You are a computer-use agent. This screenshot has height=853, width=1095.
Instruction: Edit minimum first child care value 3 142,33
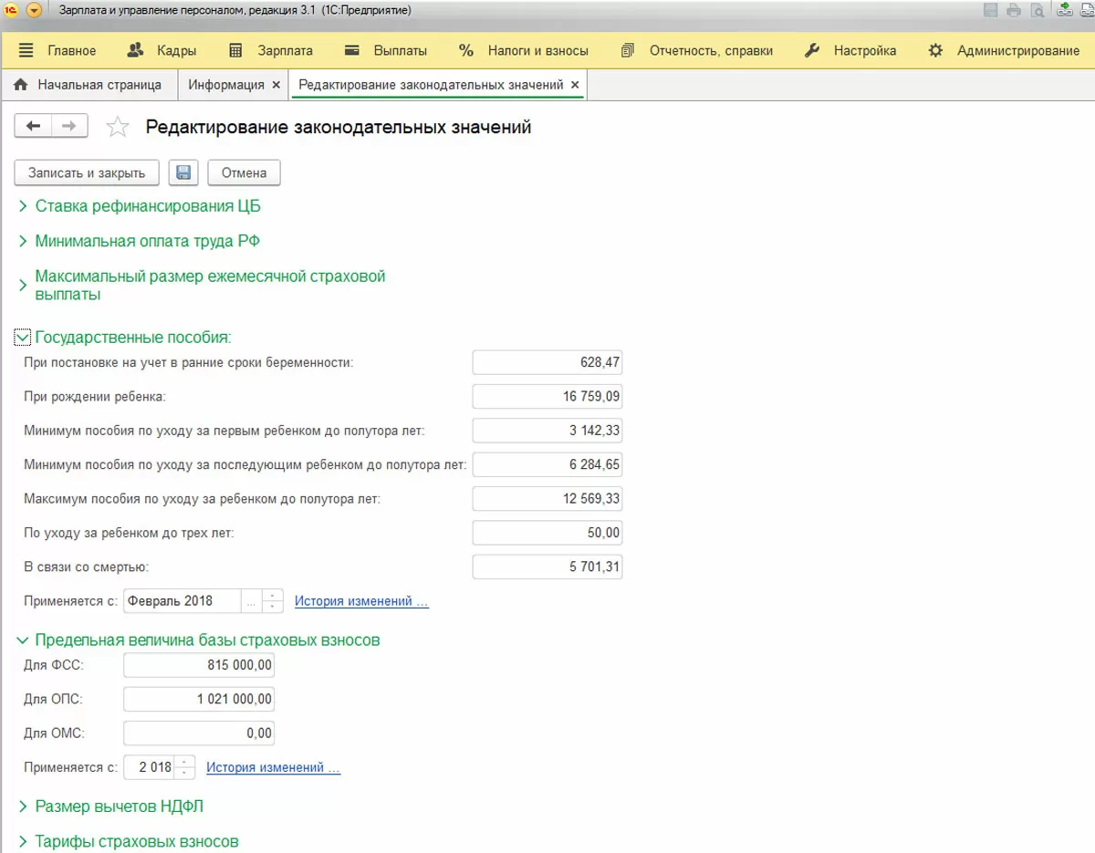click(547, 431)
